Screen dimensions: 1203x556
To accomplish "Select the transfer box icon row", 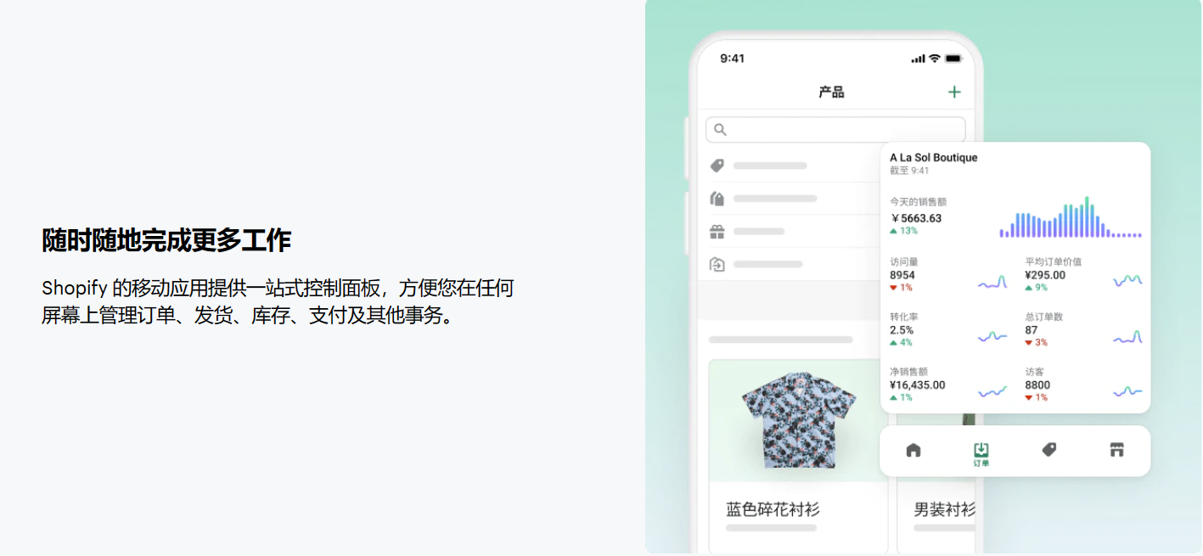I will click(x=790, y=264).
